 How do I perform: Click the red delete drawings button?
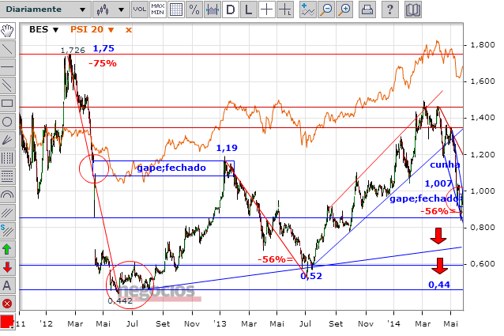pyautogui.click(x=7, y=304)
